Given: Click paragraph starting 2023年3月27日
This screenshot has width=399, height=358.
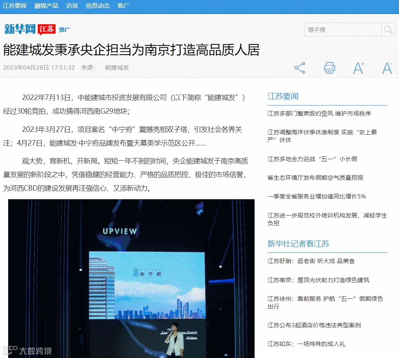Looking at the screenshot, I should coord(123,136).
